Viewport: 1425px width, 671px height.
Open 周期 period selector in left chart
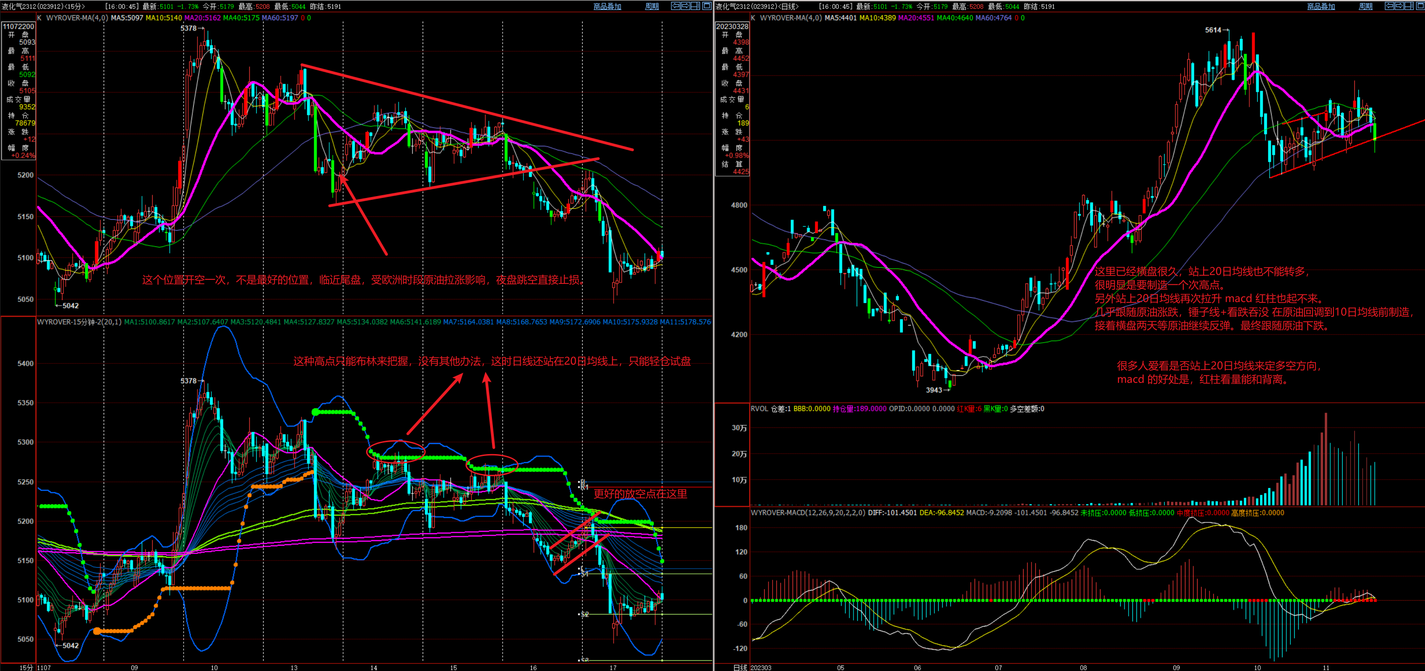tap(651, 6)
